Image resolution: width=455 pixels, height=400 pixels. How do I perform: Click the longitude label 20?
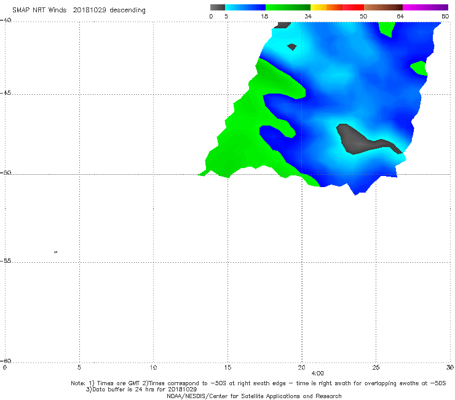(x=301, y=367)
